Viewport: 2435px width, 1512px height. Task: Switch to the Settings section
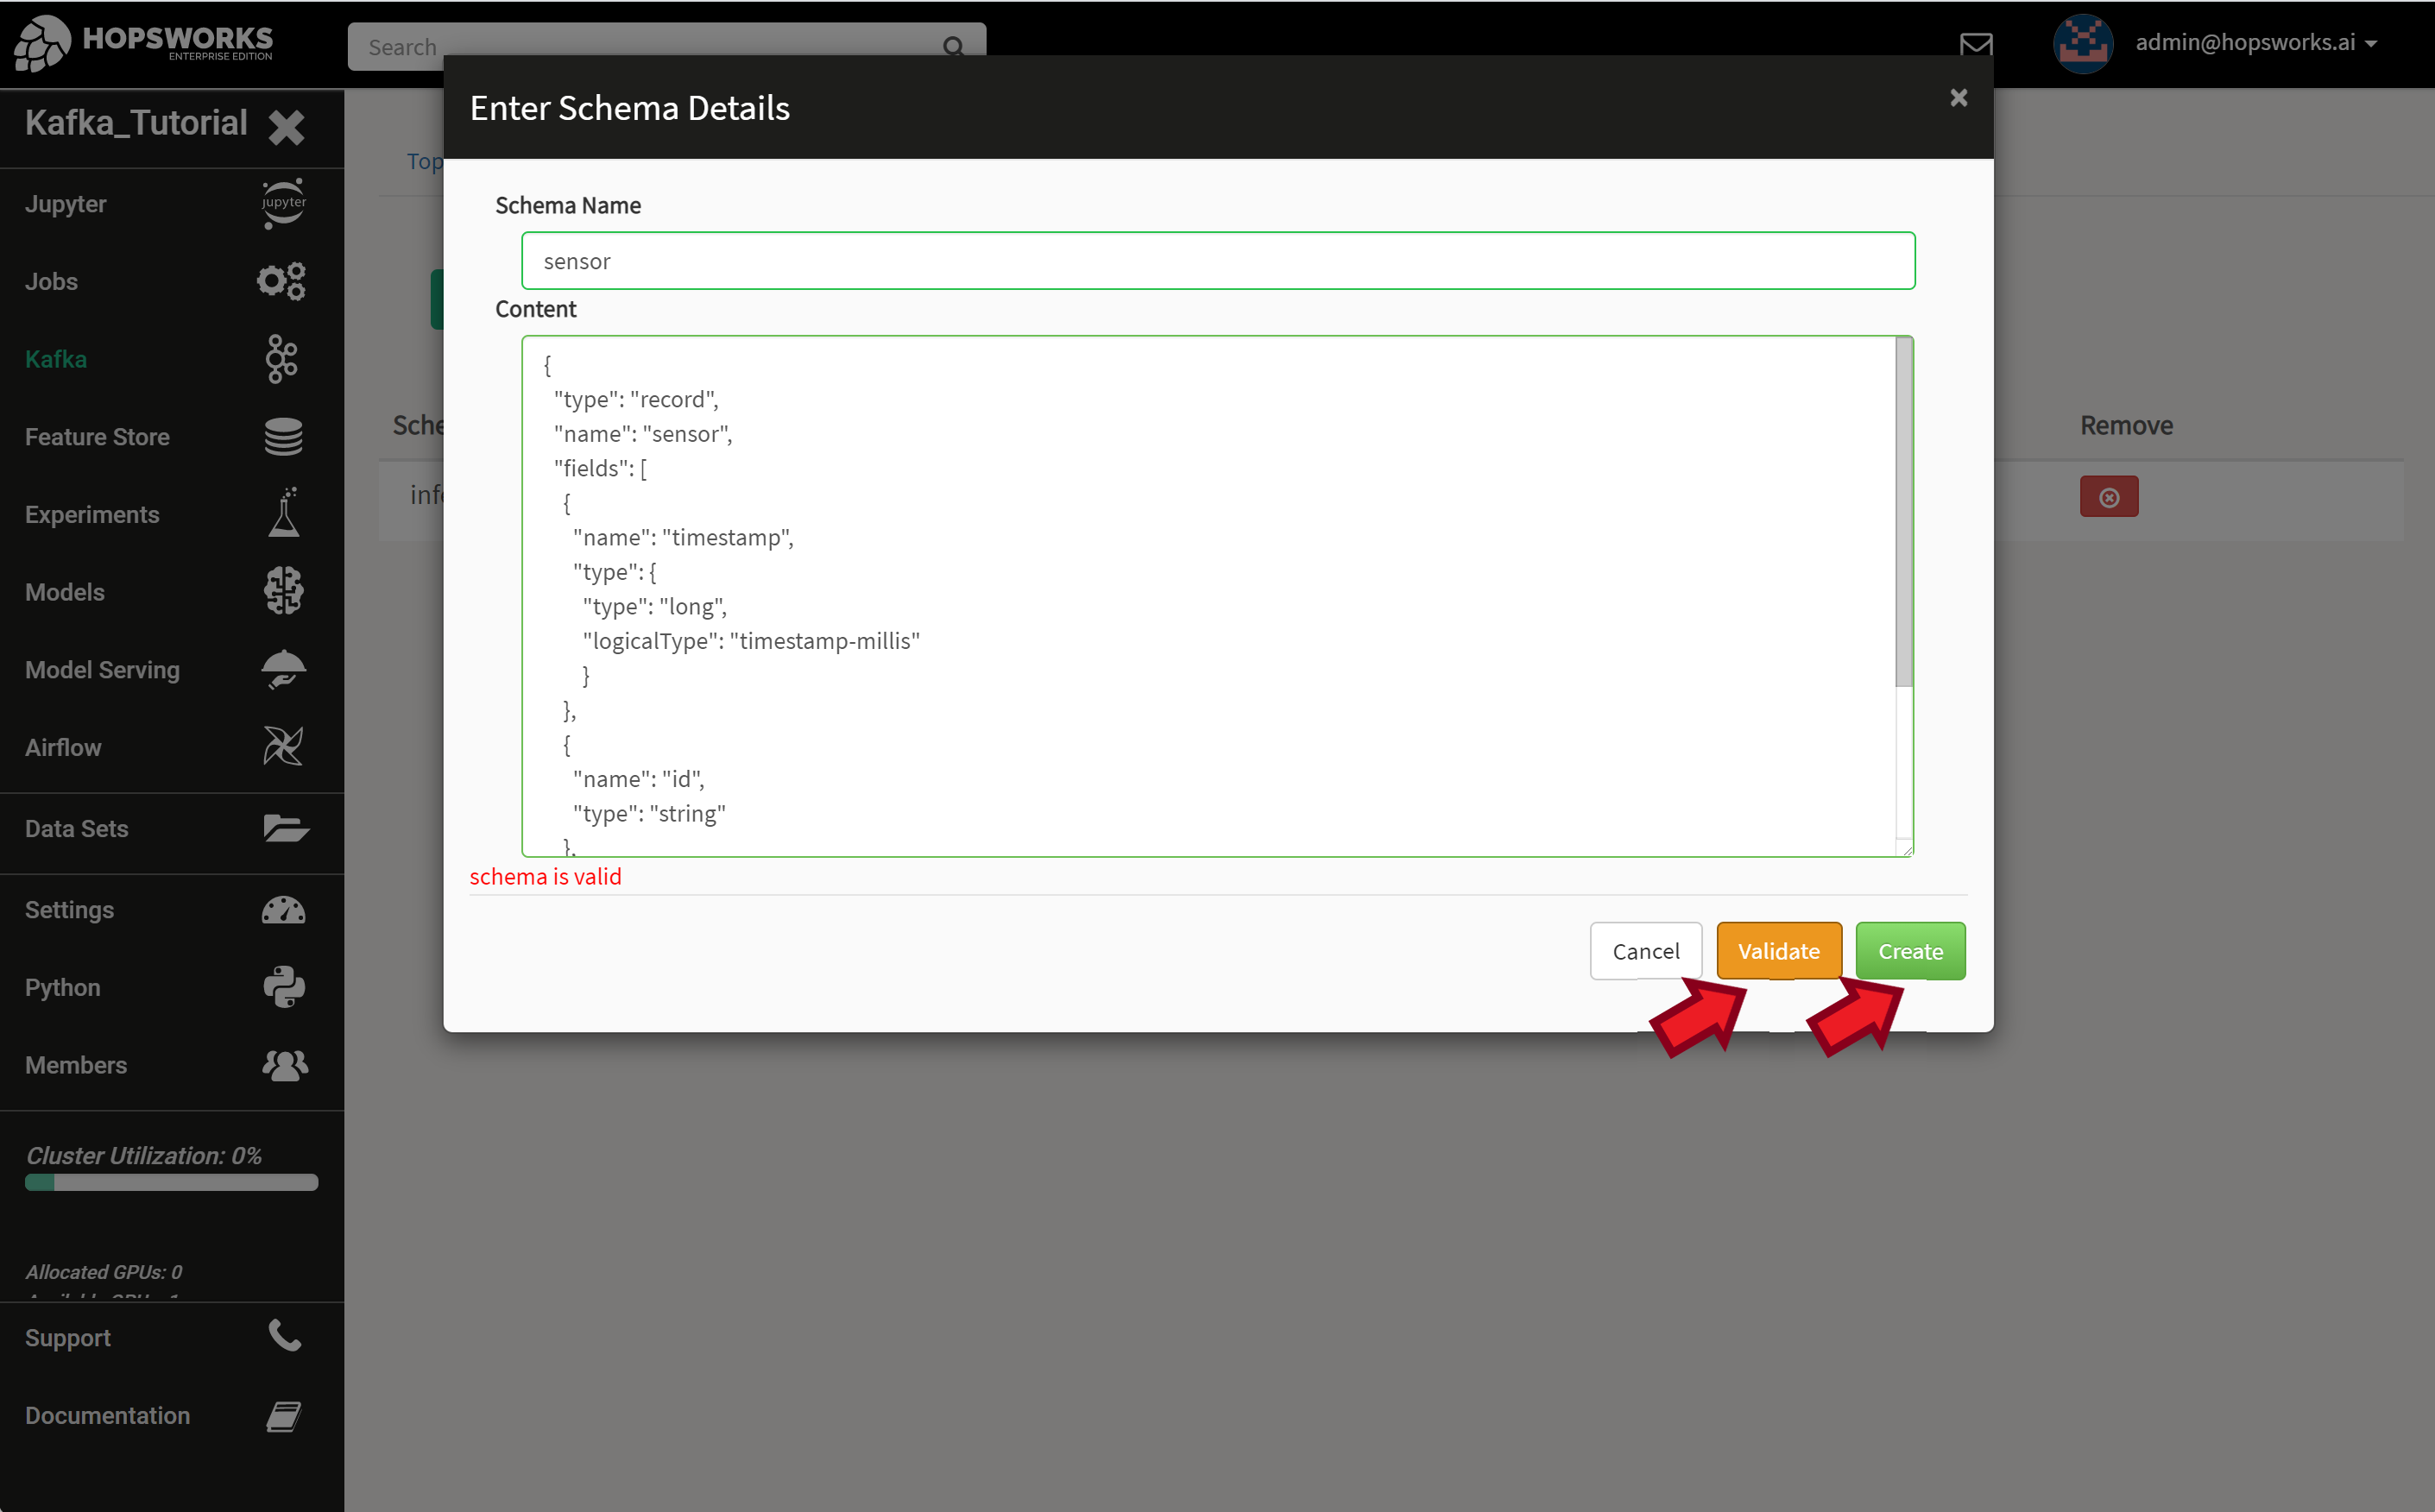point(283,909)
